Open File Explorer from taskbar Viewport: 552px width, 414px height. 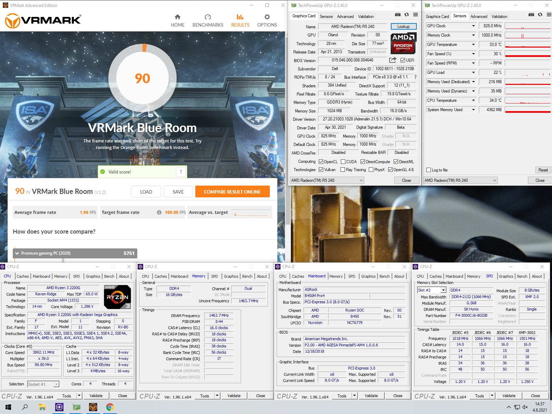pyautogui.click(x=42, y=407)
